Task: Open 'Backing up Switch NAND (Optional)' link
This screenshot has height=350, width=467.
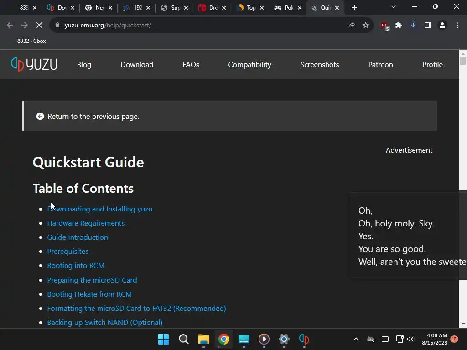Action: pos(104,322)
